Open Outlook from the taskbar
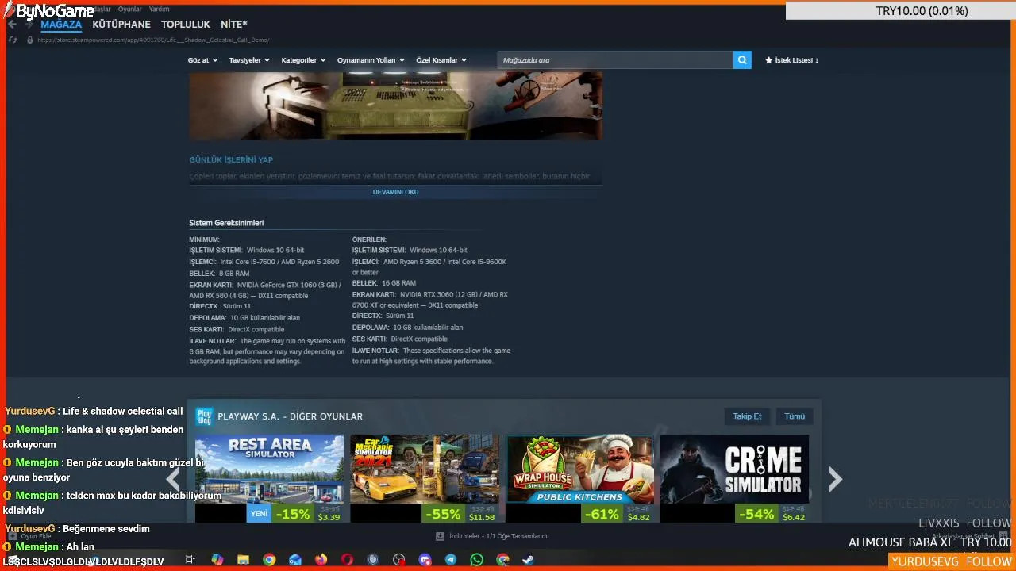 pos(295,560)
